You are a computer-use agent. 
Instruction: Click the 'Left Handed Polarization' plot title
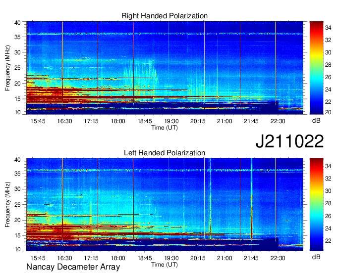point(165,153)
